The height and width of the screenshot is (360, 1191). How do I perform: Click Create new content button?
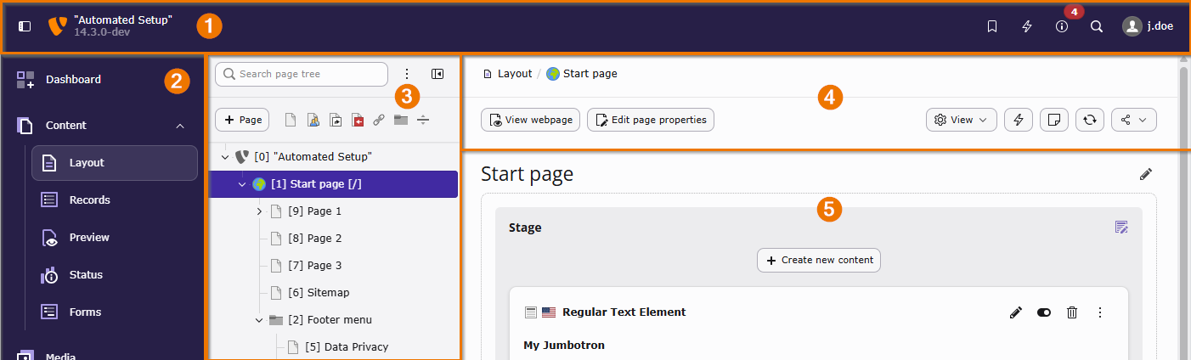click(819, 261)
